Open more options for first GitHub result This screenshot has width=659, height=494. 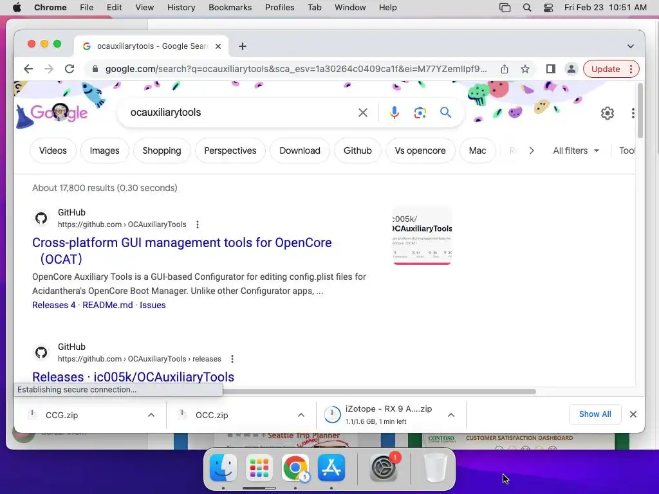[198, 224]
